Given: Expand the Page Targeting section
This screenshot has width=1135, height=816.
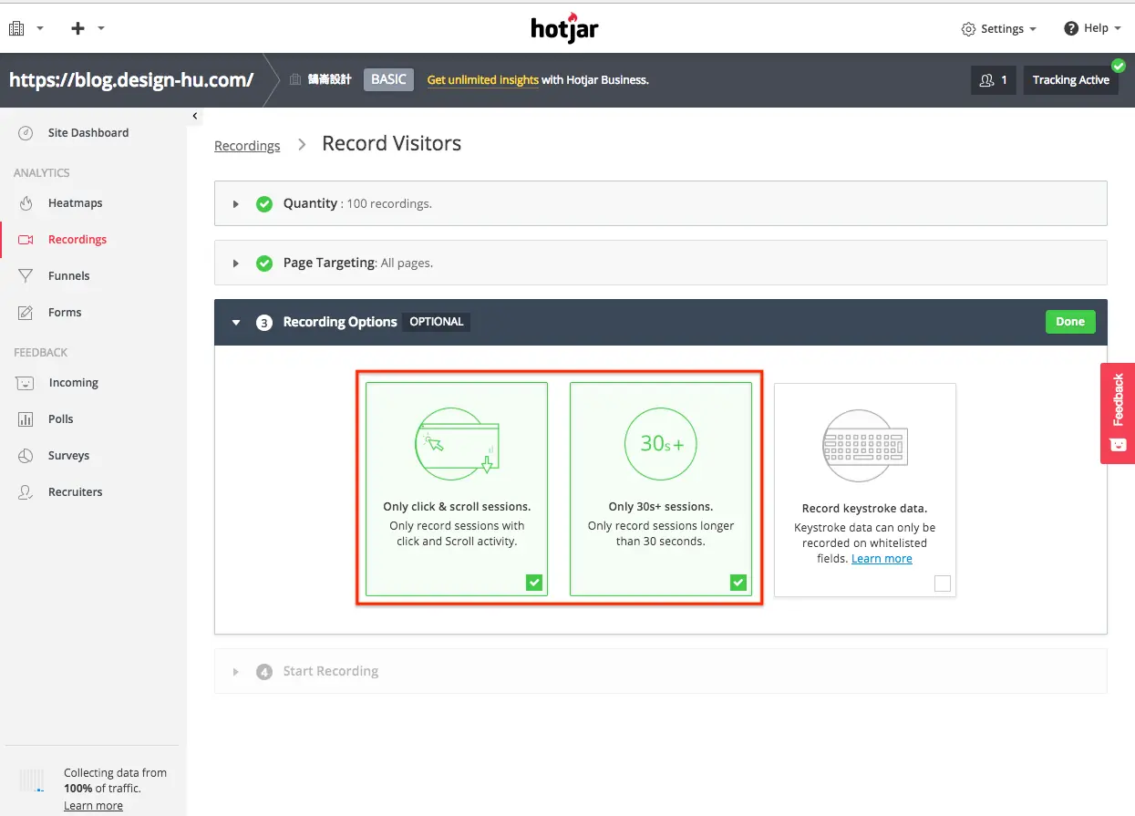Looking at the screenshot, I should point(661,263).
